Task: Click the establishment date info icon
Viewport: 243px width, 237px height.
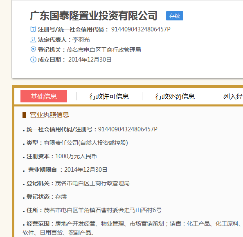Action: point(33,60)
